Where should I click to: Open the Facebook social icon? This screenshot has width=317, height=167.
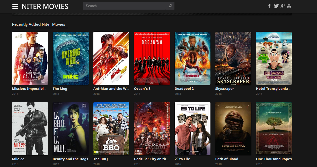point(269,6)
